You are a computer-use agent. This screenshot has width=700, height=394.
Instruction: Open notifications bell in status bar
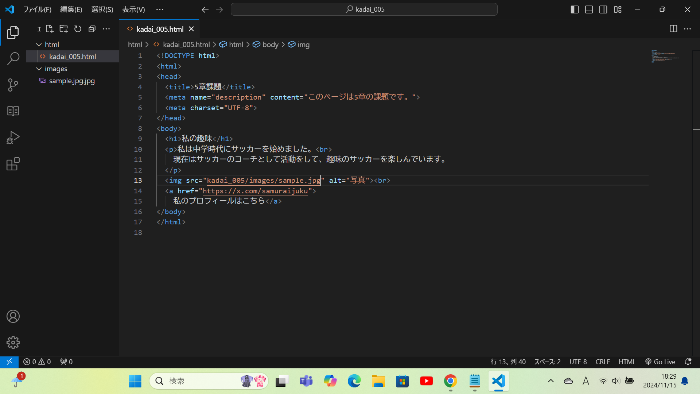[688, 362]
